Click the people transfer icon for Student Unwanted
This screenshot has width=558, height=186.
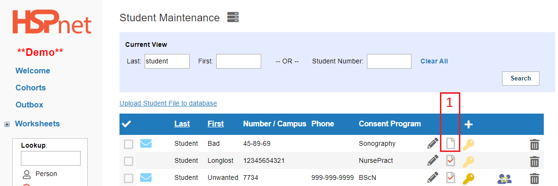(x=504, y=178)
